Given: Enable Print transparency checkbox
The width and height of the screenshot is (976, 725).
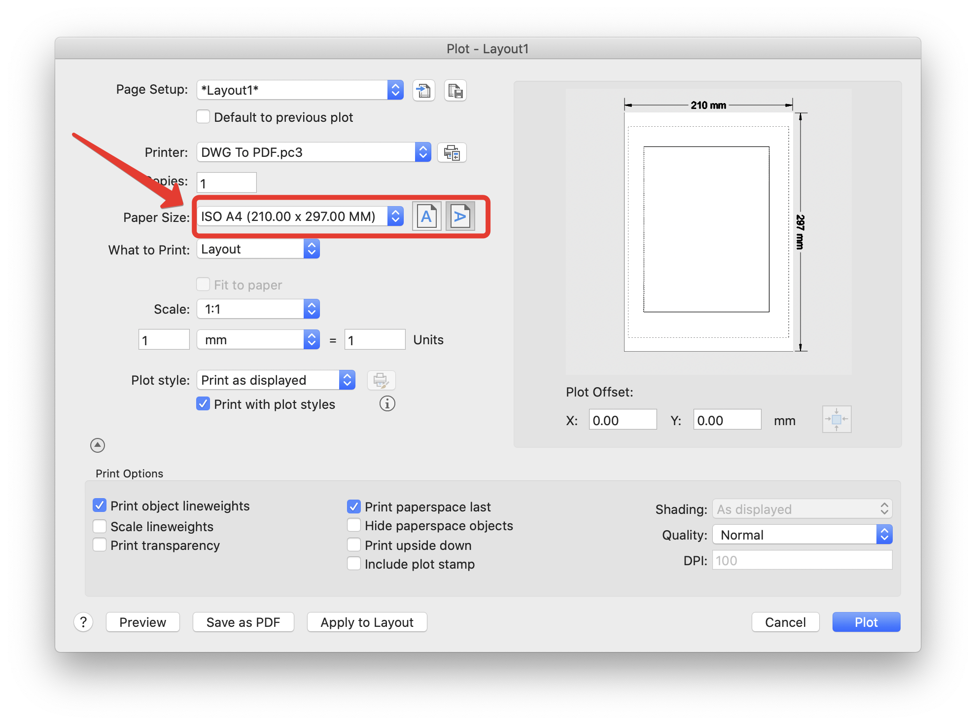Looking at the screenshot, I should [x=100, y=545].
